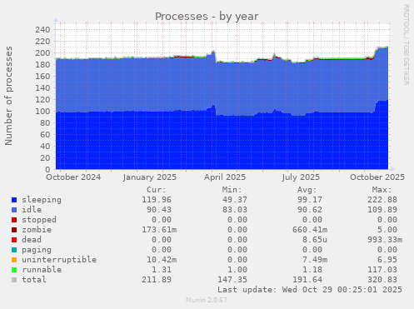Image resolution: width=414 pixels, height=309 pixels.
Task: Select the 'total' legend label
Action: (x=34, y=280)
